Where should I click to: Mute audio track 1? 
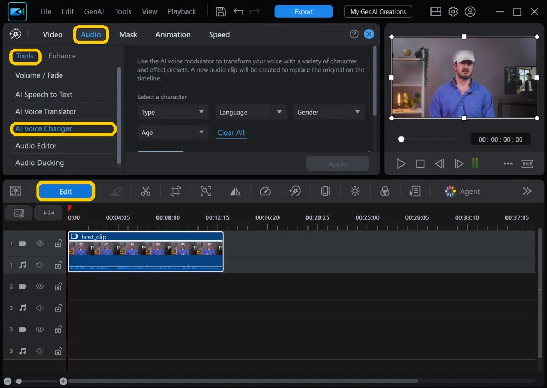point(40,265)
